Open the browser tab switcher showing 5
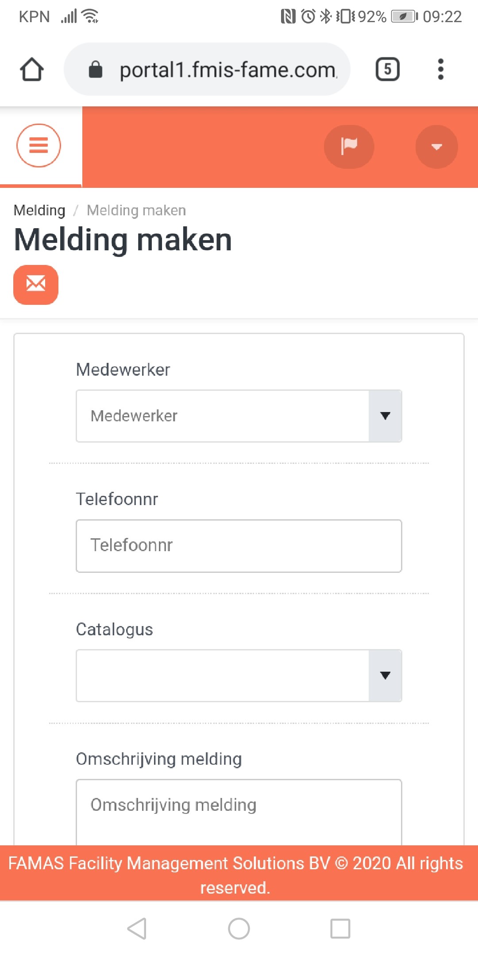The image size is (478, 957). (387, 69)
